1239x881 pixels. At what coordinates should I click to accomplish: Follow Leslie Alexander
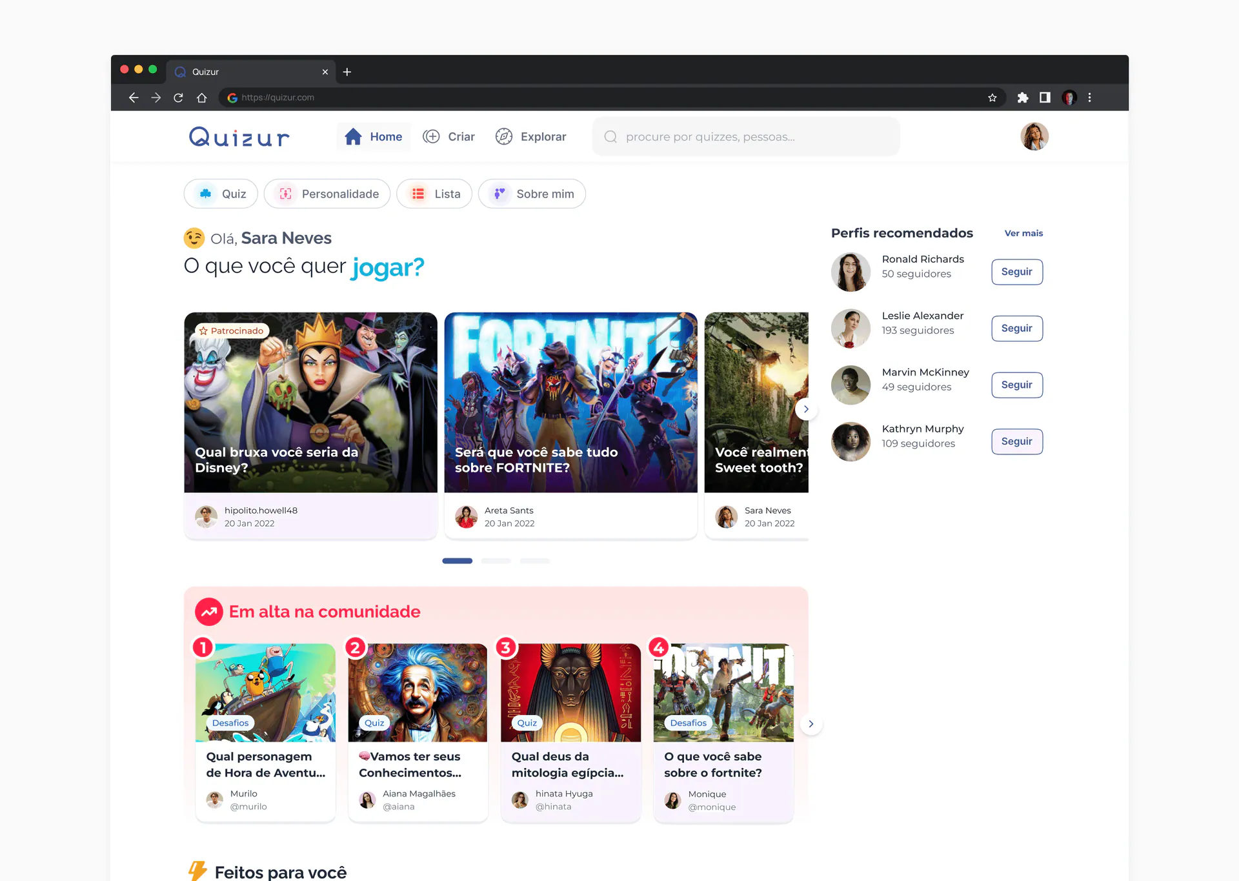[x=1017, y=329]
